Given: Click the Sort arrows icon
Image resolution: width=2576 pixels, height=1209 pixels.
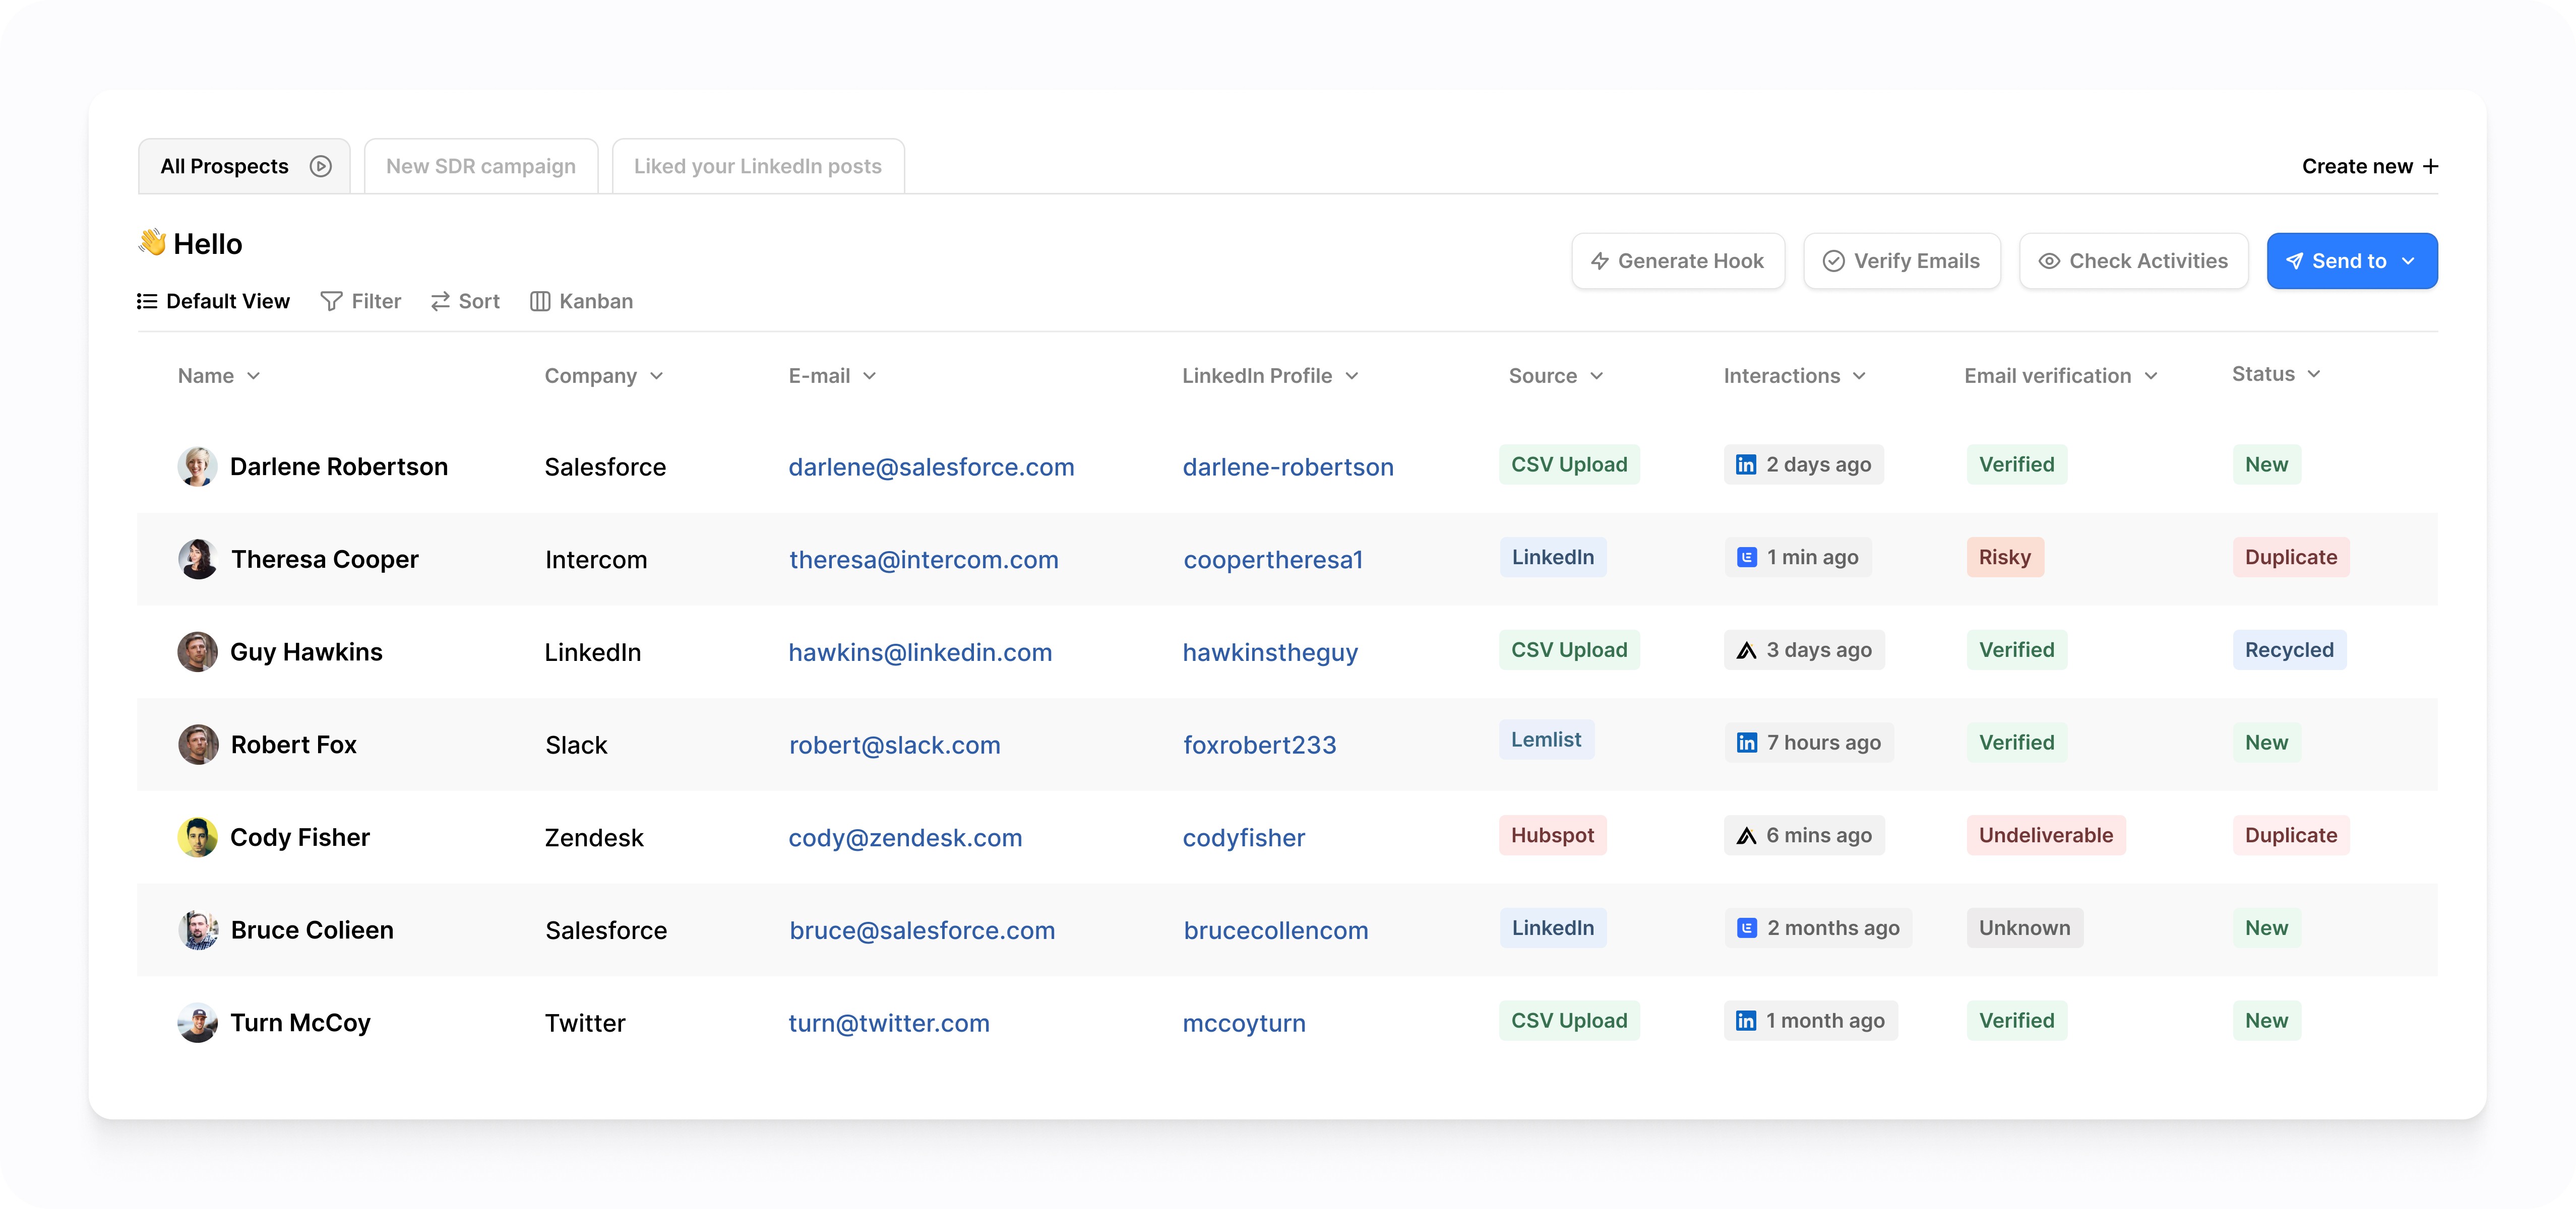Looking at the screenshot, I should pos(440,301).
